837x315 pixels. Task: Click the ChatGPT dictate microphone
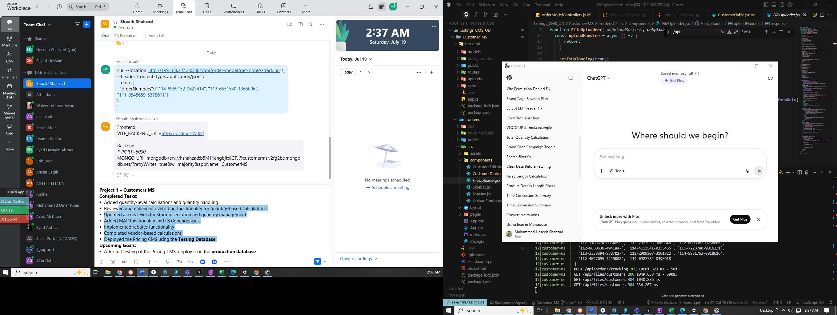coord(747,171)
